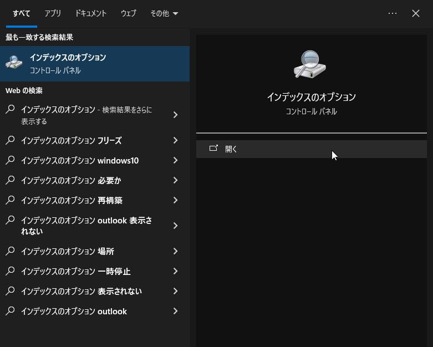Expand the その他 dropdown filter
The image size is (433, 347).
click(164, 13)
